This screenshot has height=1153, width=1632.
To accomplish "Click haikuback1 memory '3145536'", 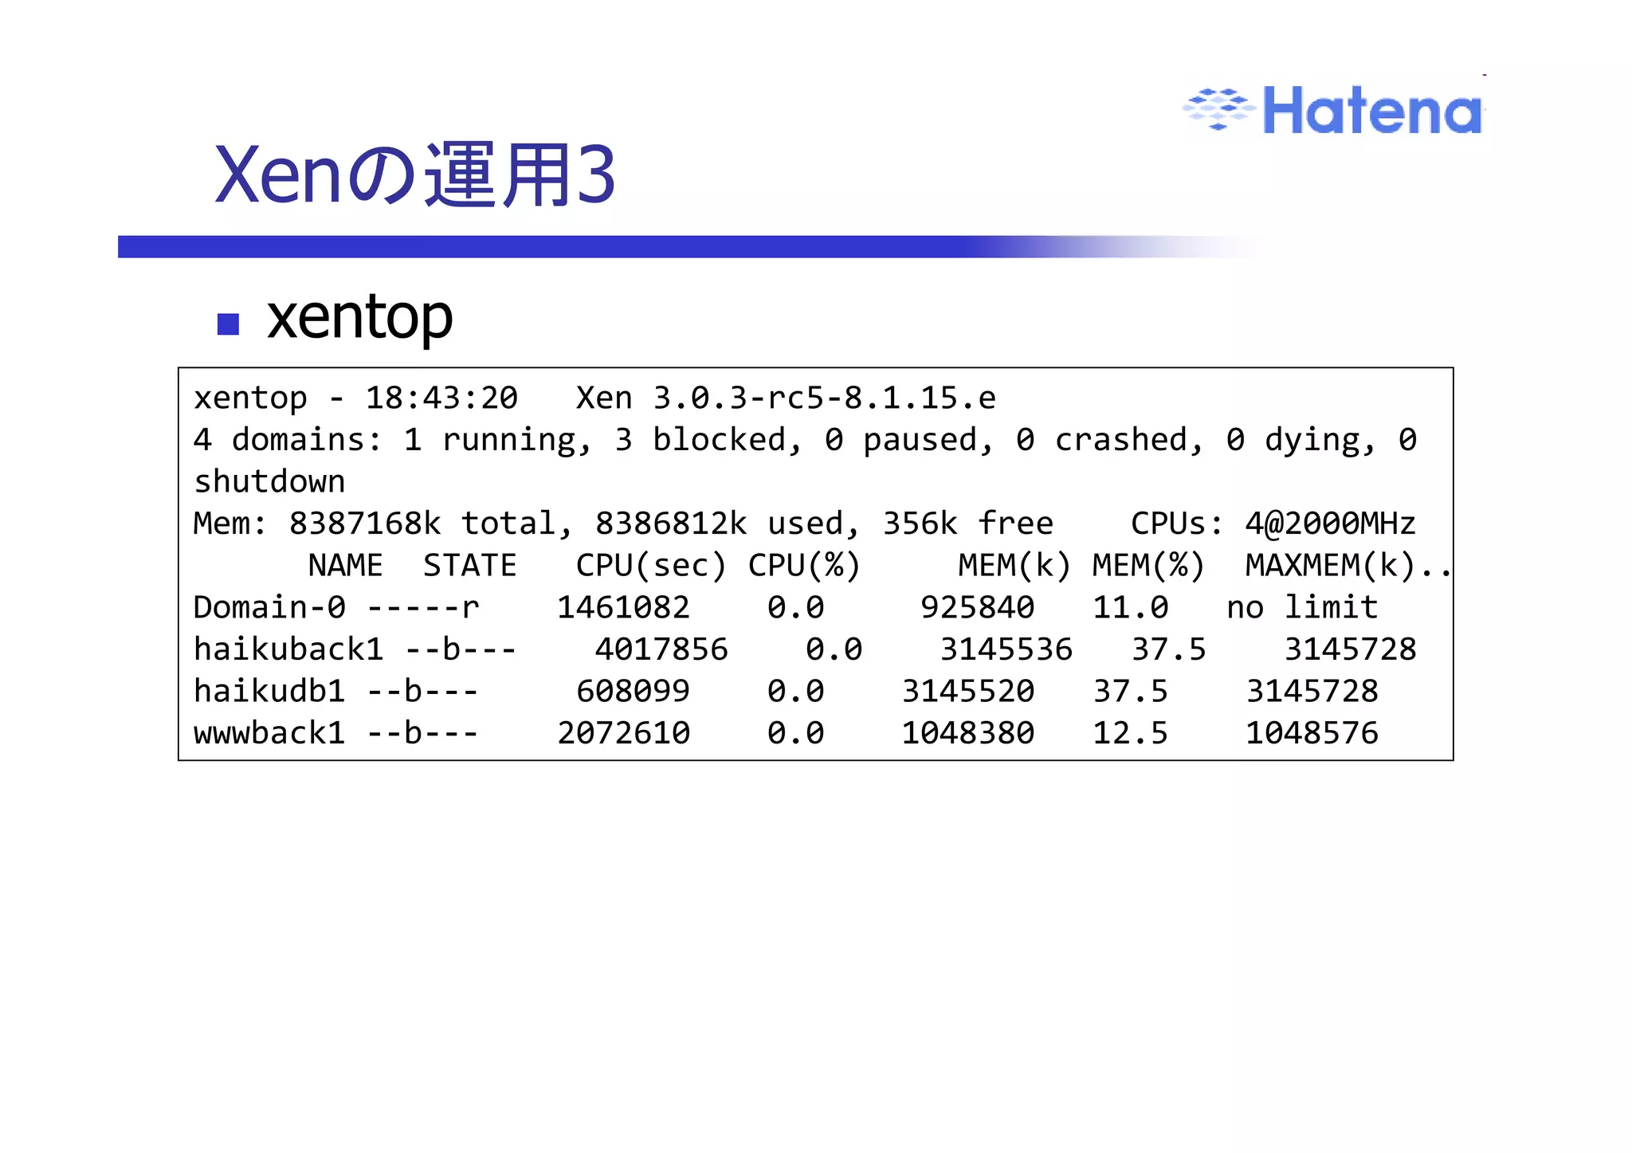I will [1006, 649].
